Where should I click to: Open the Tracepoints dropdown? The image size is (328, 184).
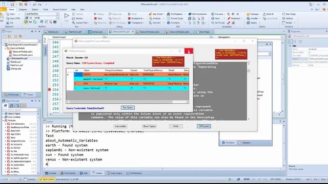pyautogui.click(x=136, y=22)
